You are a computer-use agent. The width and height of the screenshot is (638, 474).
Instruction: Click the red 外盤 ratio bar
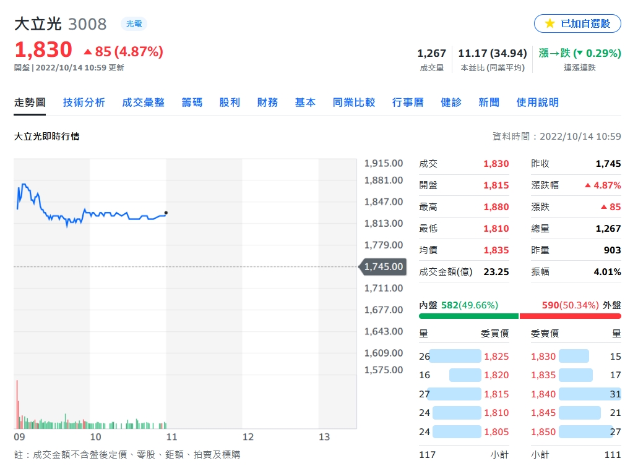click(571, 316)
